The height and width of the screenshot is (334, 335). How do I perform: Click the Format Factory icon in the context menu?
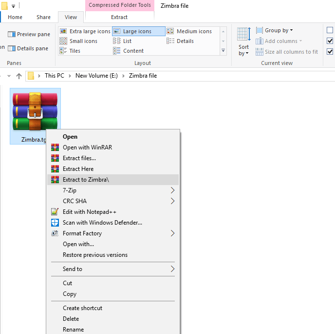click(55, 233)
